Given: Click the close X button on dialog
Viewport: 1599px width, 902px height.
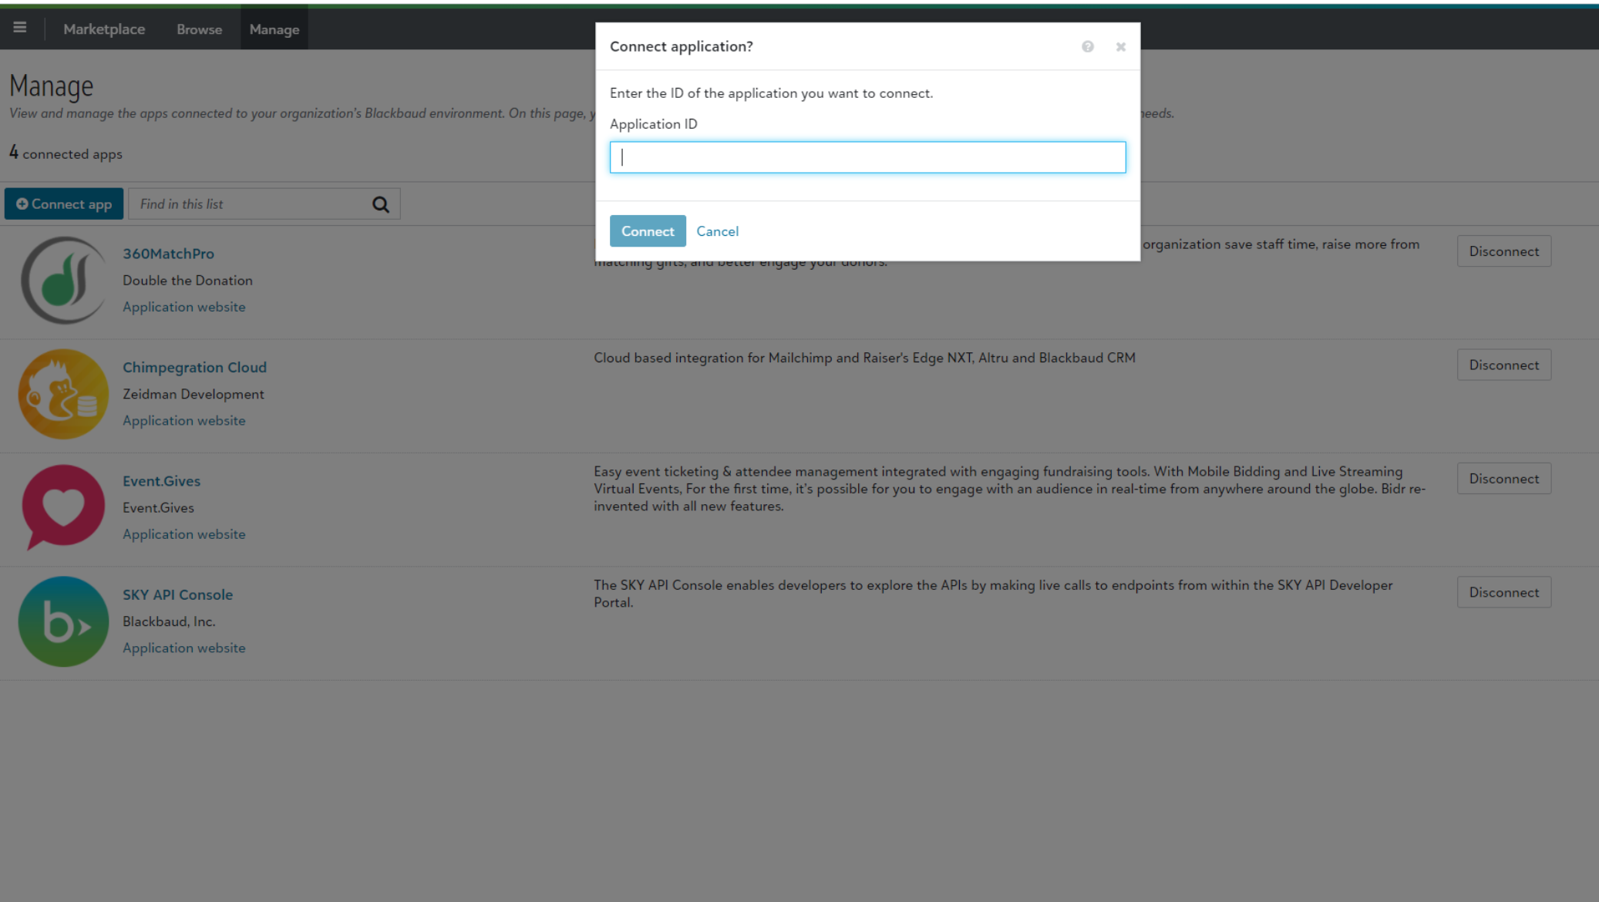Looking at the screenshot, I should [x=1121, y=46].
